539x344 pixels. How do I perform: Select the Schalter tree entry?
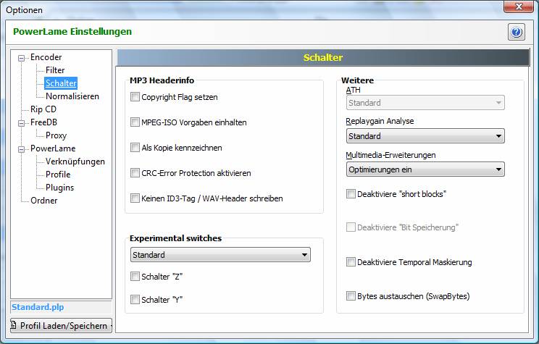pos(61,83)
